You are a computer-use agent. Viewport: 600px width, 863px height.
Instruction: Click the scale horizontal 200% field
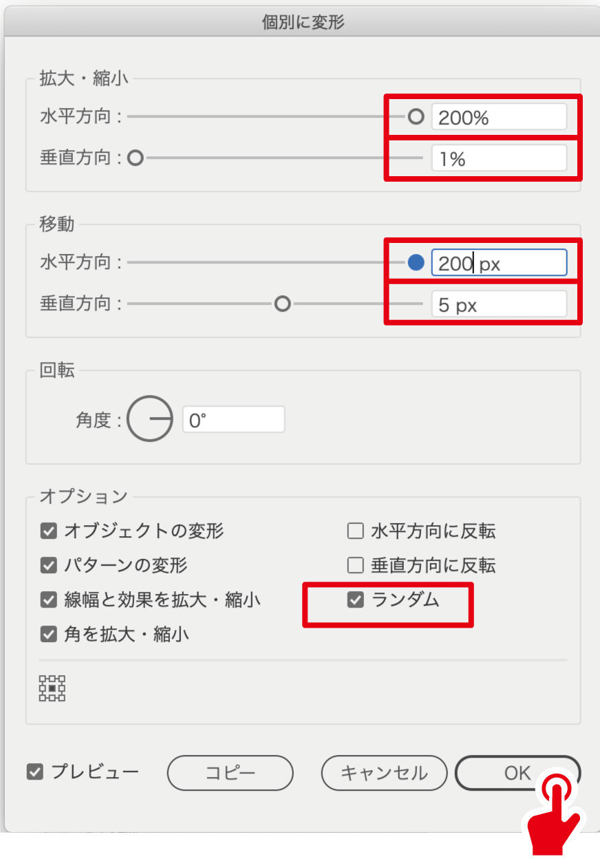click(498, 118)
